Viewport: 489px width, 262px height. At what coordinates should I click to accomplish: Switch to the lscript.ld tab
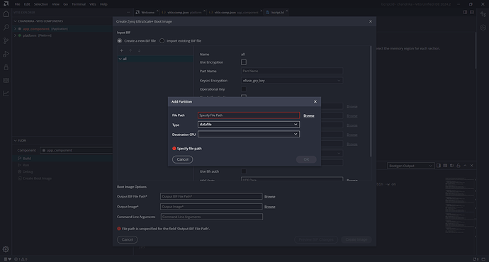(x=277, y=12)
